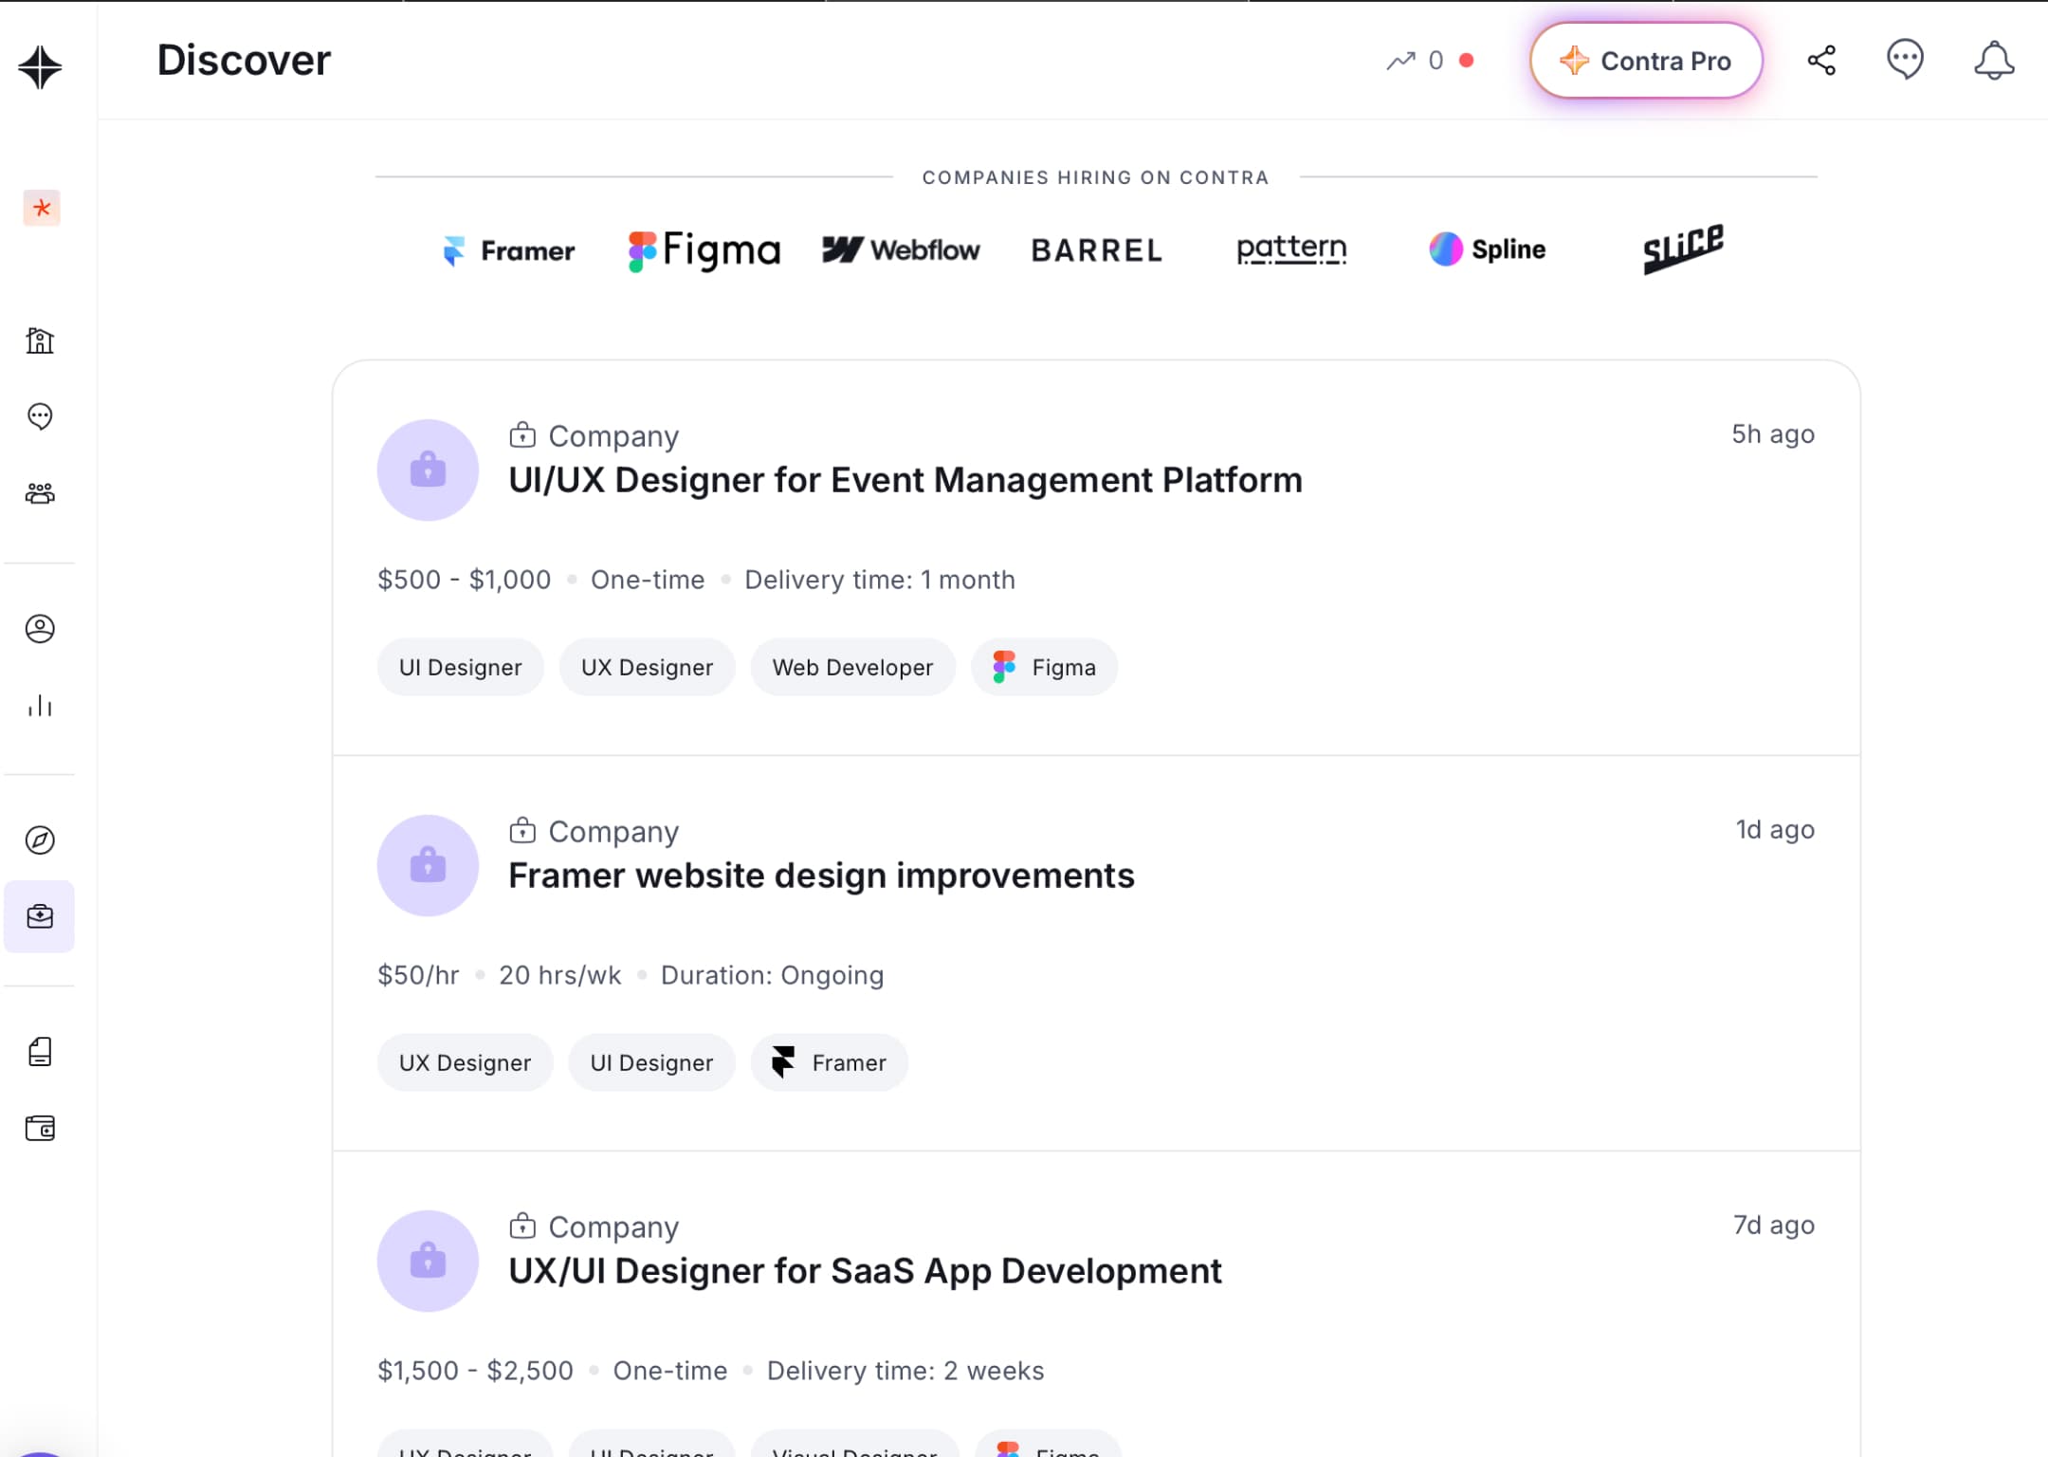This screenshot has height=1457, width=2048.
Task: Click the BARREL company logo
Action: click(x=1097, y=250)
